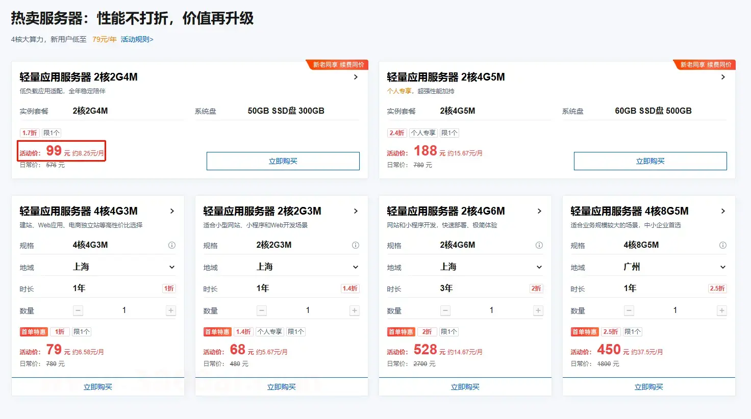
Task: Select the 3年 duration in 2核4G6M card
Action: pos(446,289)
